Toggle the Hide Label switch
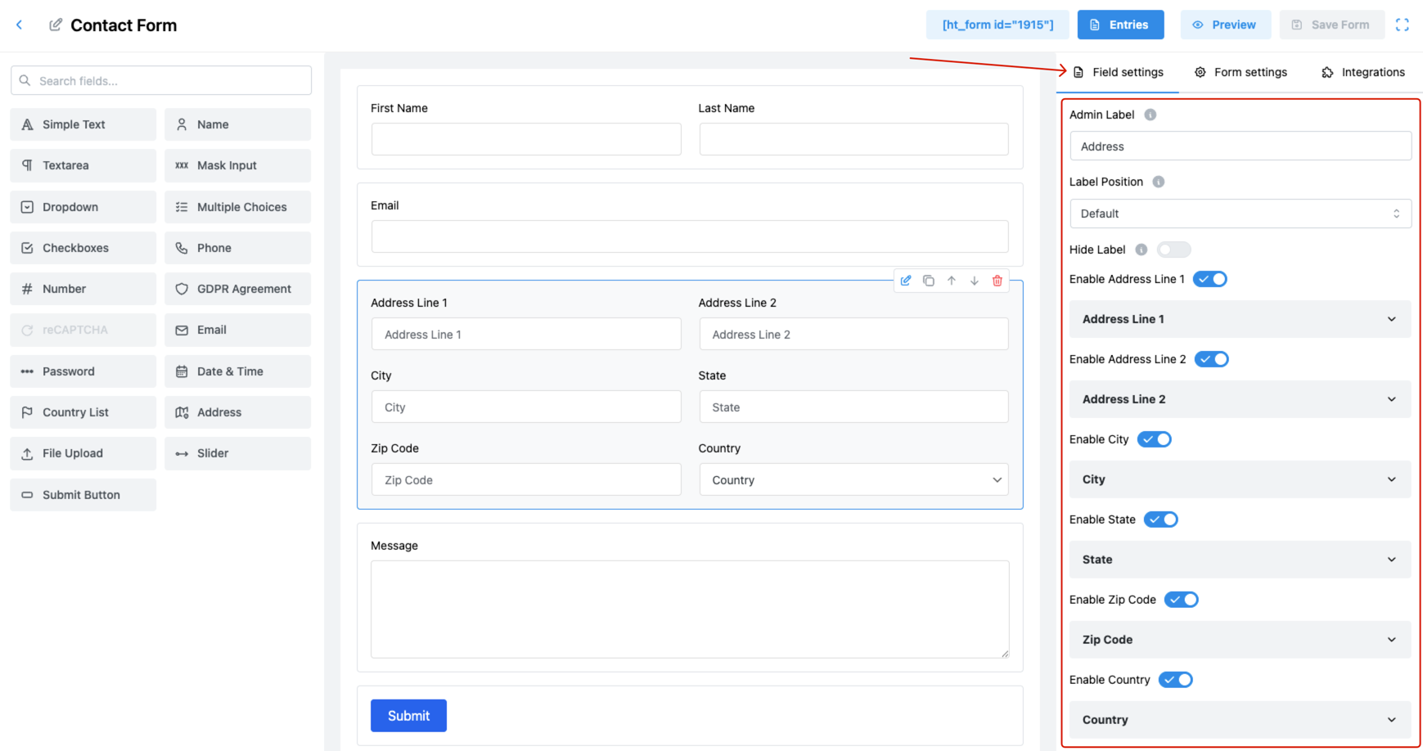1423x751 pixels. [x=1173, y=250]
